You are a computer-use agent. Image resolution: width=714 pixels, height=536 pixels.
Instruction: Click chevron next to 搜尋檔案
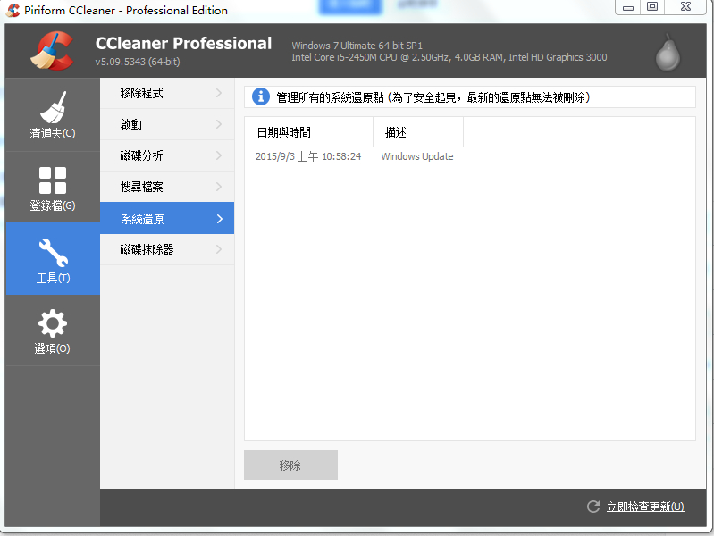[x=219, y=187]
